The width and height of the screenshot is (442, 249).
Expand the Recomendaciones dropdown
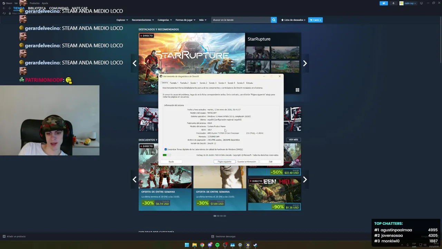143,20
